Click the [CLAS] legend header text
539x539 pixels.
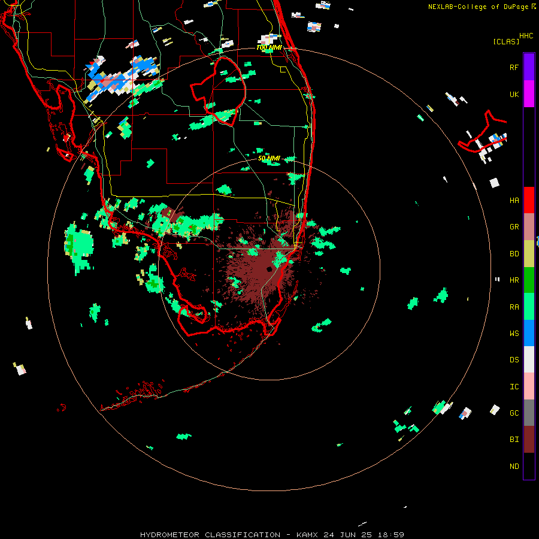[x=506, y=42]
